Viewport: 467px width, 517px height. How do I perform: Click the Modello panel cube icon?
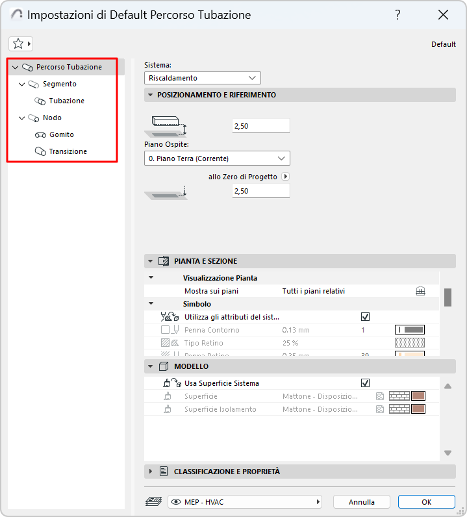coord(164,366)
